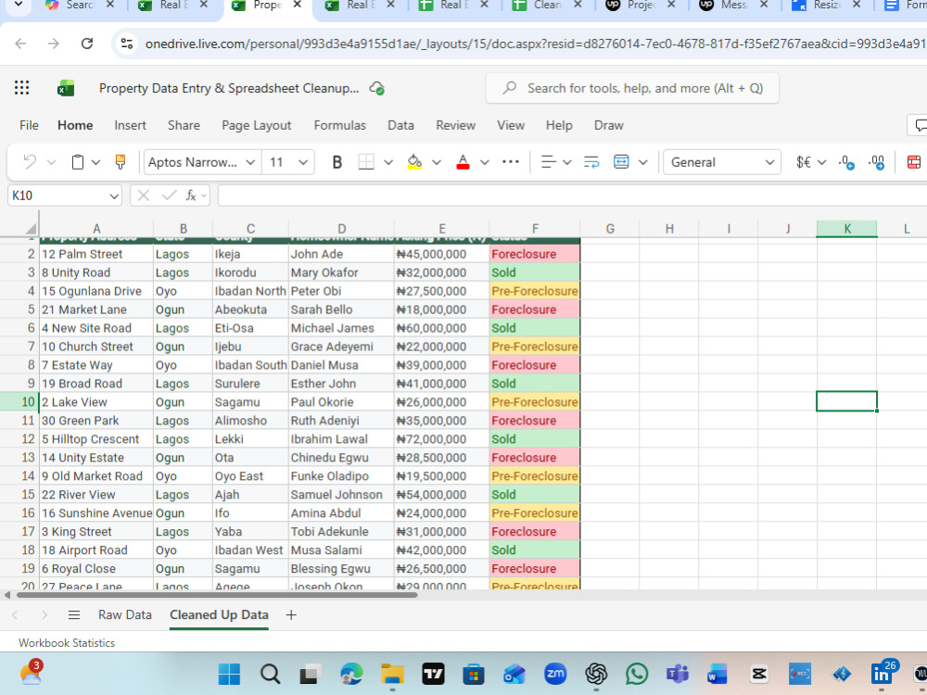Select the Format Painter brush

point(120,162)
